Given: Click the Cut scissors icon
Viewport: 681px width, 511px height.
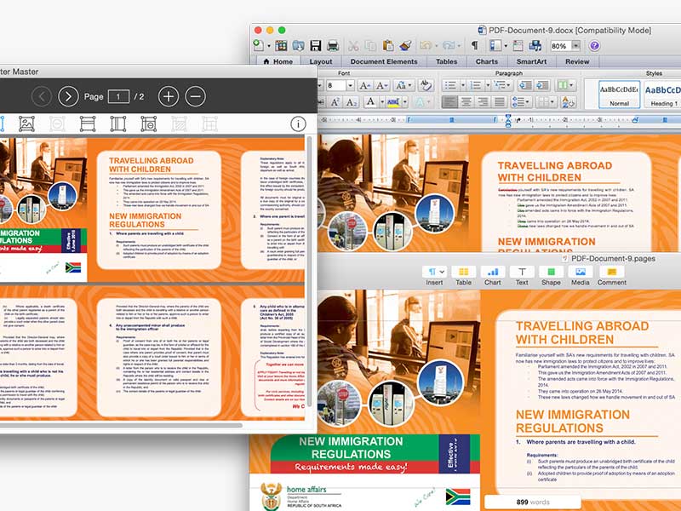Looking at the screenshot, I should (353, 45).
